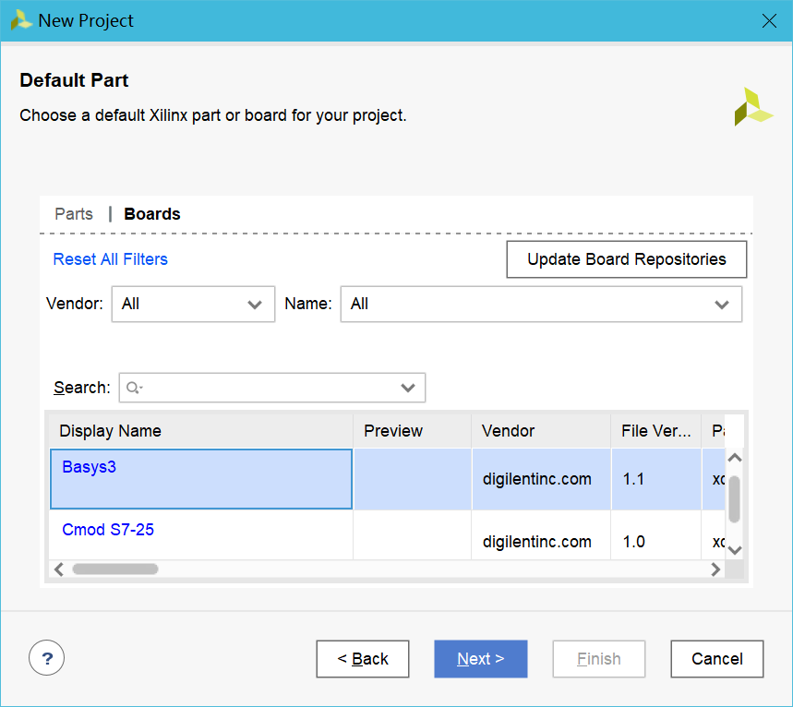Image resolution: width=793 pixels, height=707 pixels.
Task: Select Basys3 vendor cell digilentinc.com
Action: (541, 479)
